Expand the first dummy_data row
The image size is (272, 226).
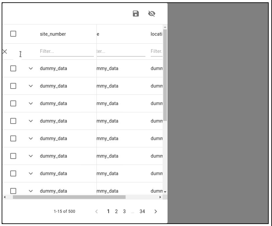tap(31, 68)
